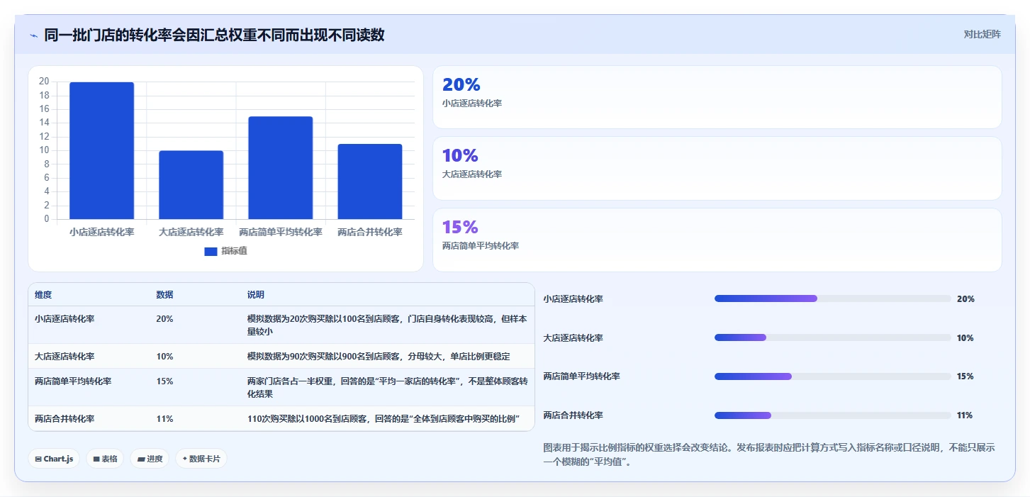Screen dimensions: 1030x497
Task: Click the dashboard title 同一批门店的转化率
Action: pos(214,35)
